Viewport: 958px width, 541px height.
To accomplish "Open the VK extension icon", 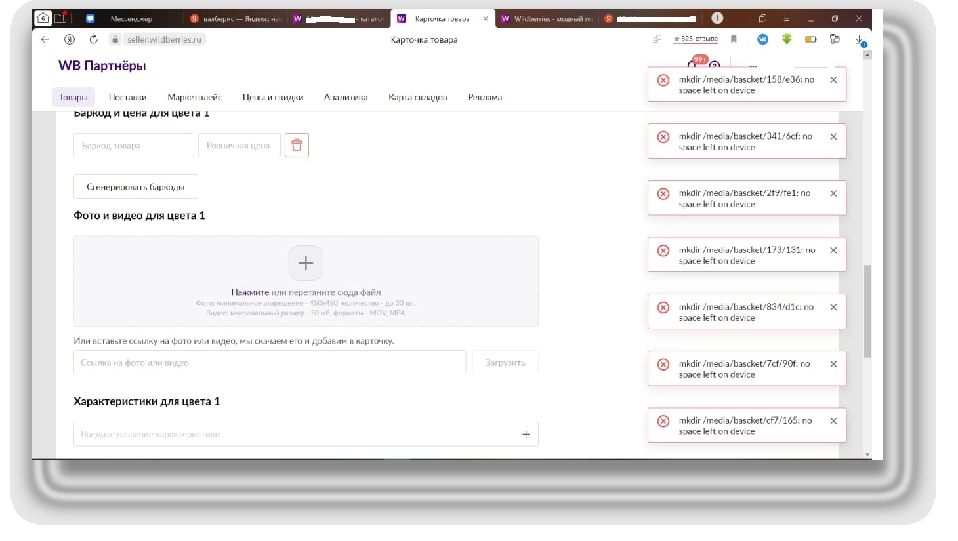I will pos(762,39).
